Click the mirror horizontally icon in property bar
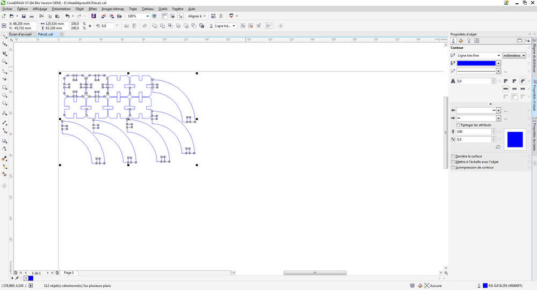Image resolution: width=537 pixels, height=290 pixels. coord(126,26)
